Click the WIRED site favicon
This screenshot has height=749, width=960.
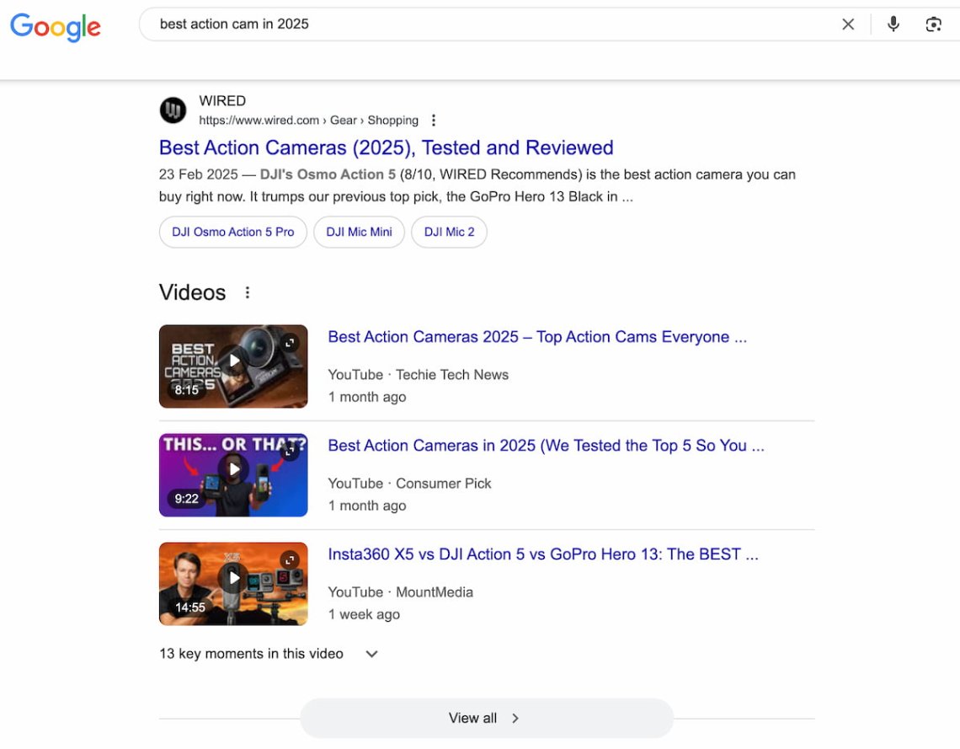173,110
